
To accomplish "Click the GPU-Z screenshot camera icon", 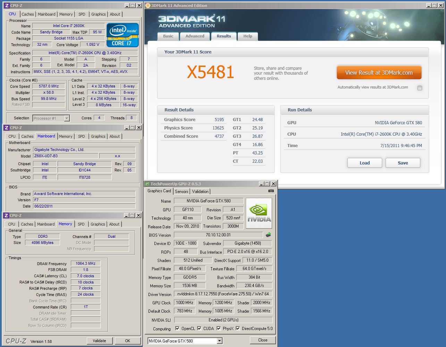I will coord(271,191).
